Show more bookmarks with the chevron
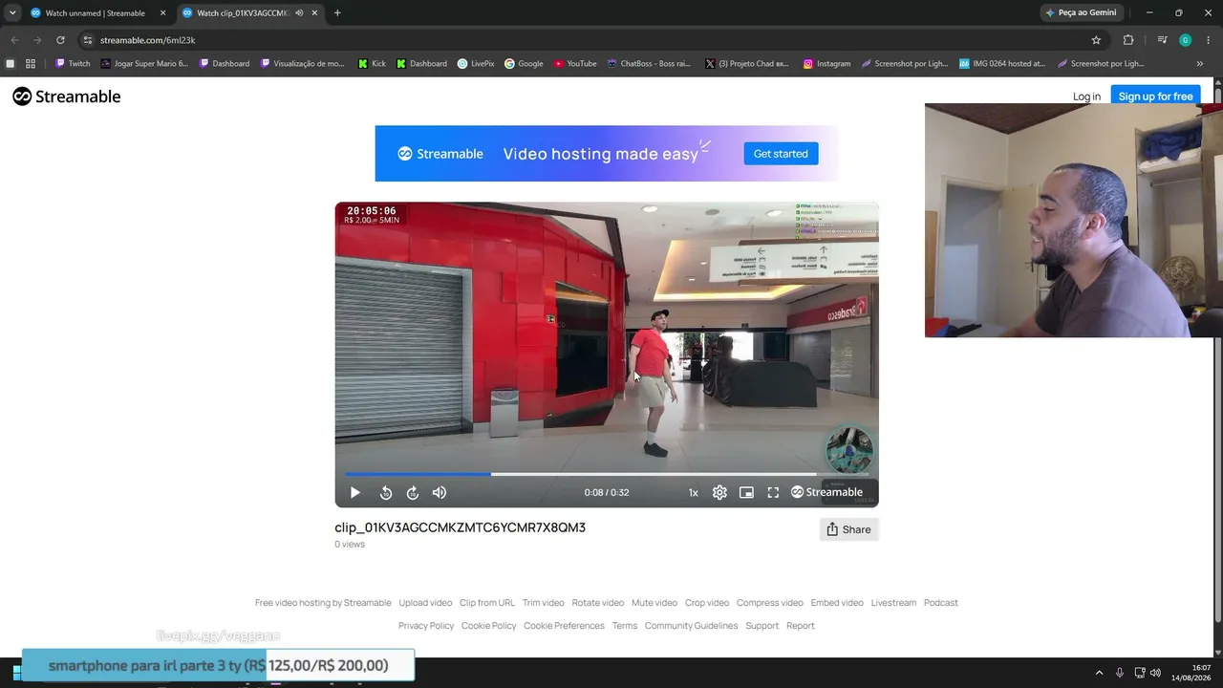The image size is (1223, 688). coord(1200,64)
